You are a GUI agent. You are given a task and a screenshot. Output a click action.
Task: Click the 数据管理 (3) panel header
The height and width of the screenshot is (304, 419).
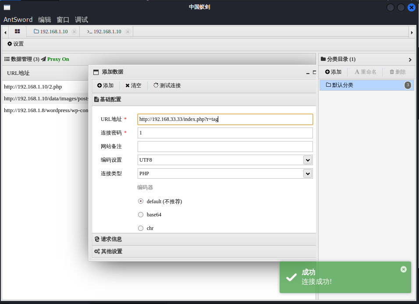tap(22, 59)
